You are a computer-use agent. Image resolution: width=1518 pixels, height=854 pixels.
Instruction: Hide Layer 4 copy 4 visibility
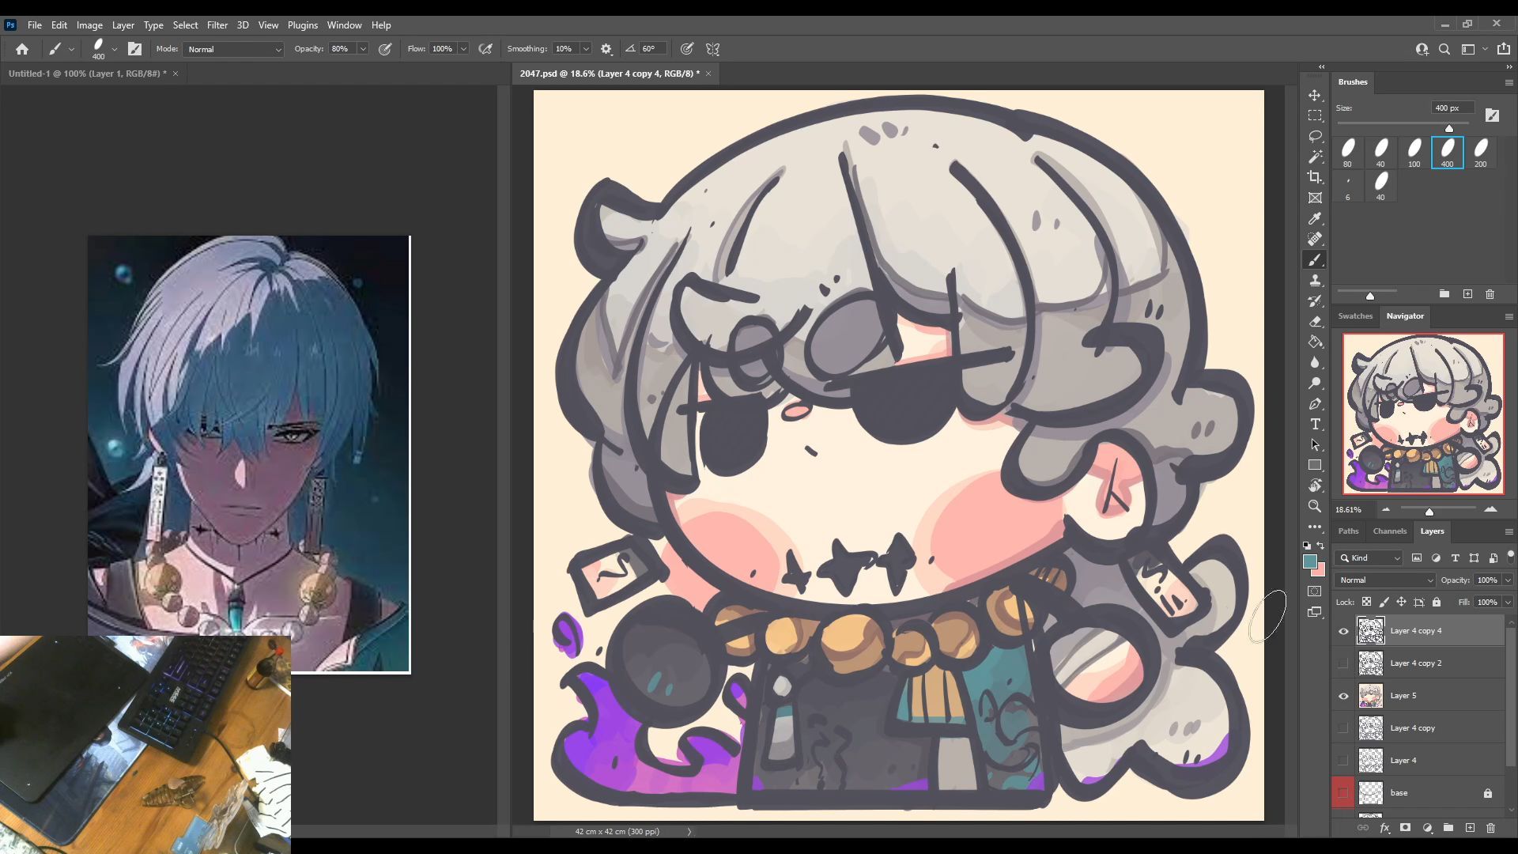point(1343,631)
